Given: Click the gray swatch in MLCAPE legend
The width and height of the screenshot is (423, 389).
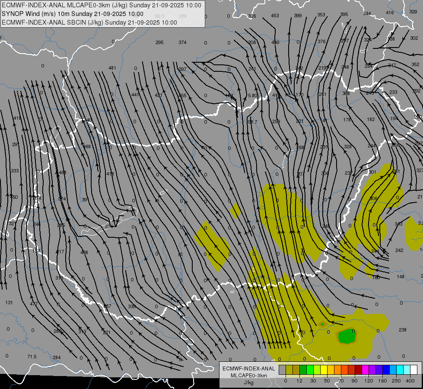Looking at the screenshot, I should coord(283,370).
